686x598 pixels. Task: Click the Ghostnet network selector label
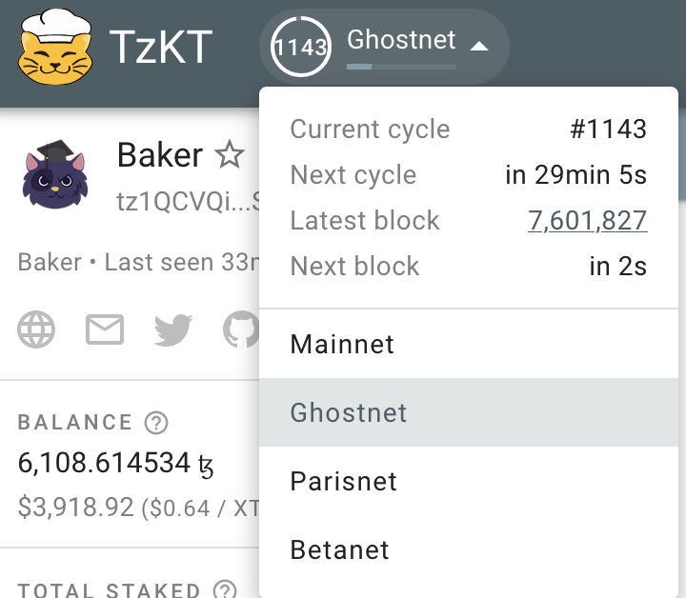(401, 40)
